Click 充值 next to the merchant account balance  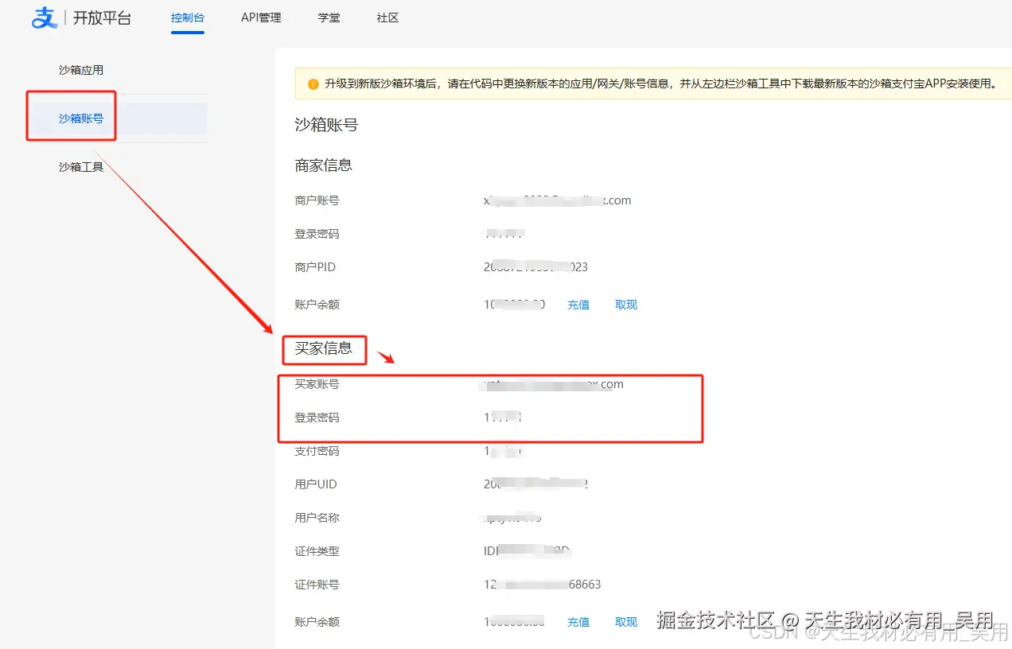pos(578,305)
